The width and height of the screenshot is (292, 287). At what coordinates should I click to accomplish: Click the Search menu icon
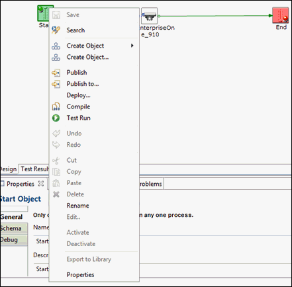point(56,30)
